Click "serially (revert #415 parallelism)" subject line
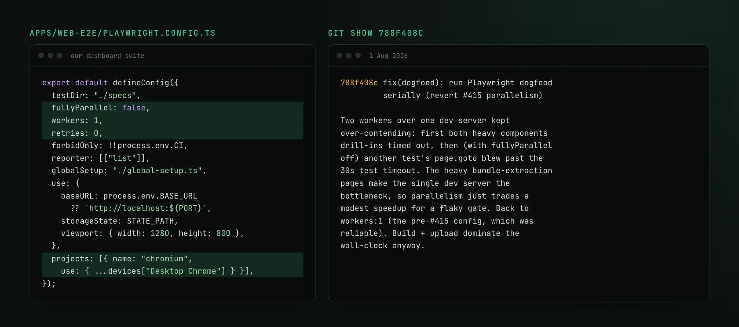The height and width of the screenshot is (327, 739). [x=463, y=96]
